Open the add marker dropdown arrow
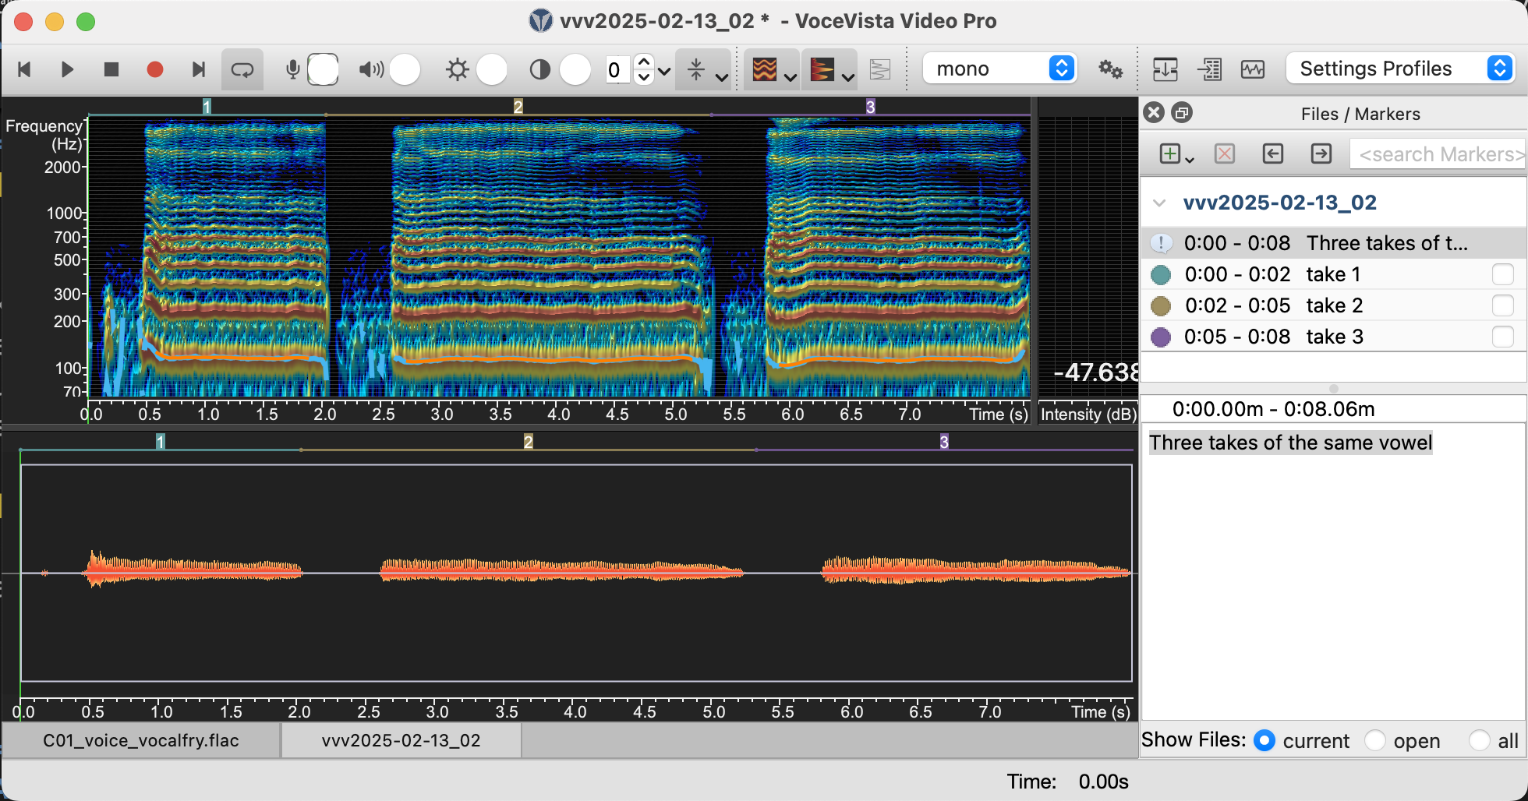The width and height of the screenshot is (1528, 801). pos(1190,159)
